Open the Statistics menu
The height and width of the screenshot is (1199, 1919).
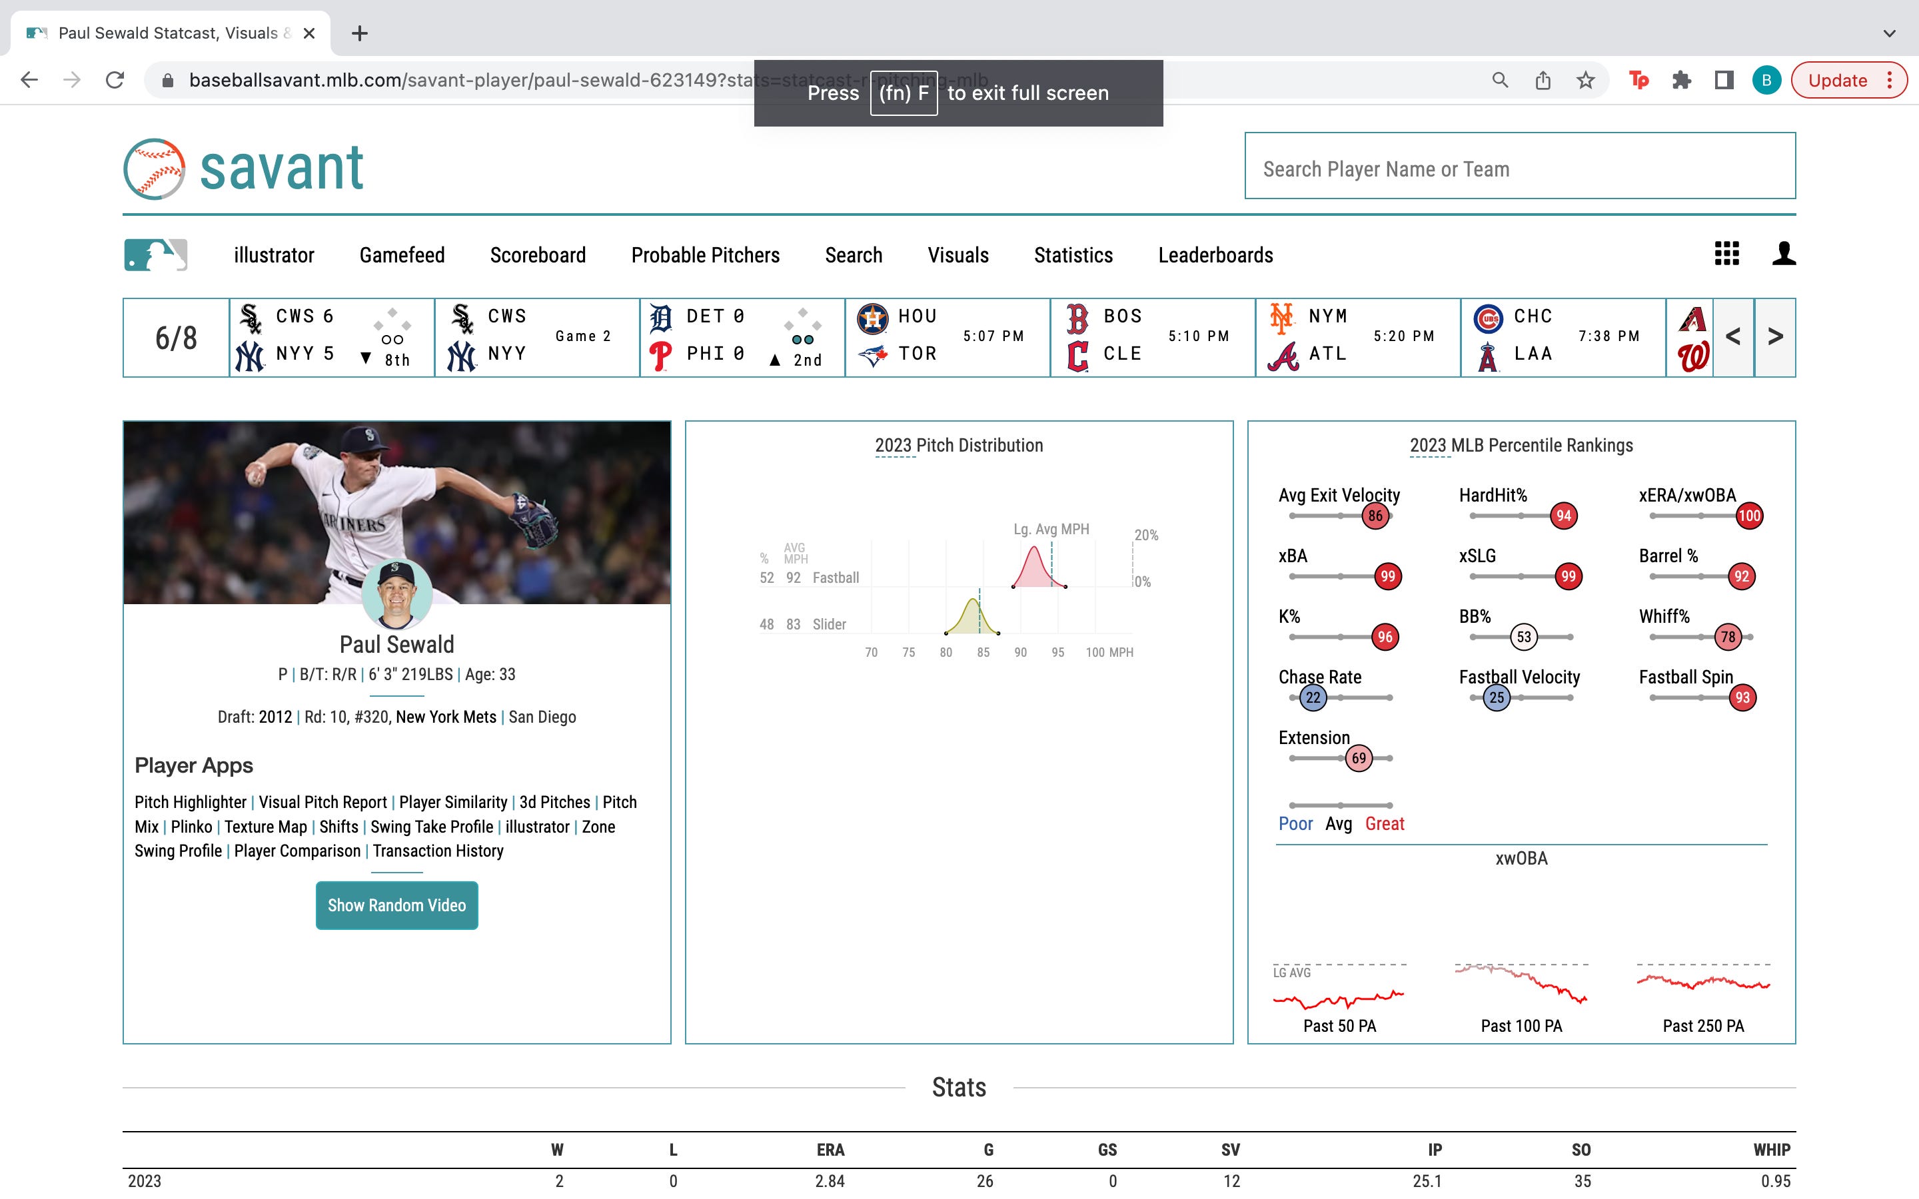click(1073, 255)
